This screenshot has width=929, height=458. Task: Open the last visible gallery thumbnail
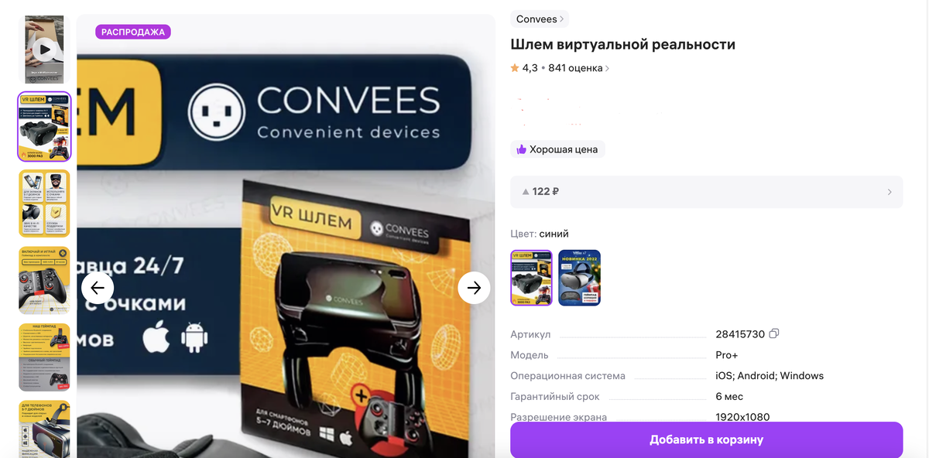[45, 429]
